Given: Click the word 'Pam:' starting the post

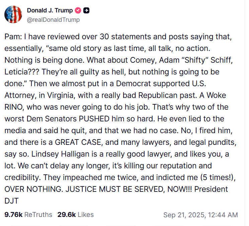Looking at the screenshot, I should click(12, 38).
